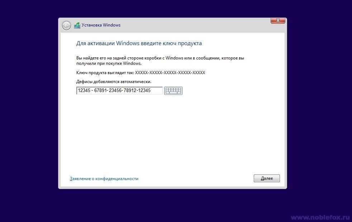Click heading Для активации Windows введите ключ продукта
The image size is (352, 222).
pyautogui.click(x=139, y=43)
